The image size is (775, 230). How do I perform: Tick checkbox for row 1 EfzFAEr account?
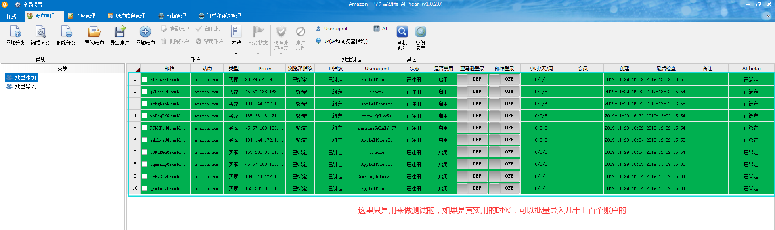[145, 79]
